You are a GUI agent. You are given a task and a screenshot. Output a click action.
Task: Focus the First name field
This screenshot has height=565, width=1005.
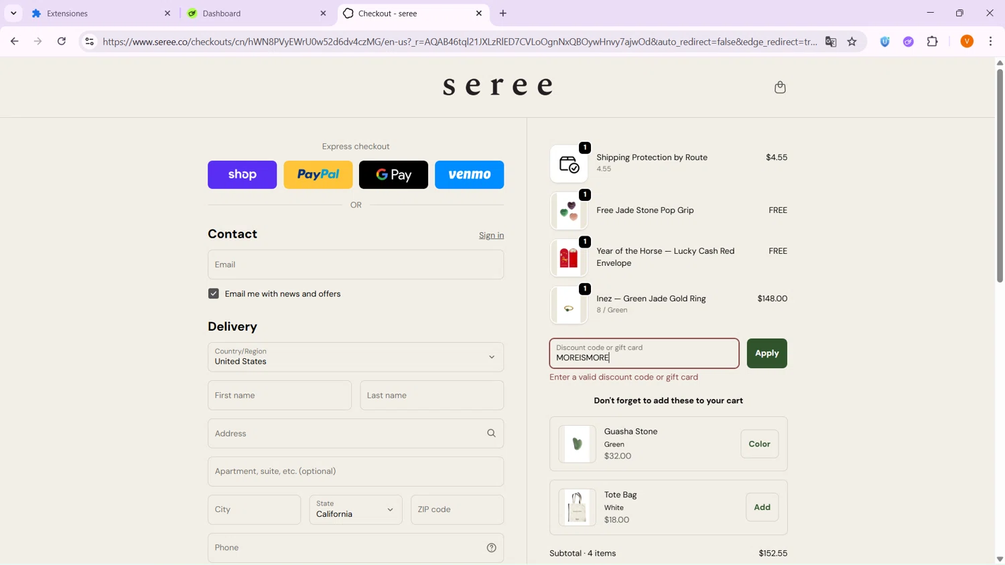tap(279, 395)
